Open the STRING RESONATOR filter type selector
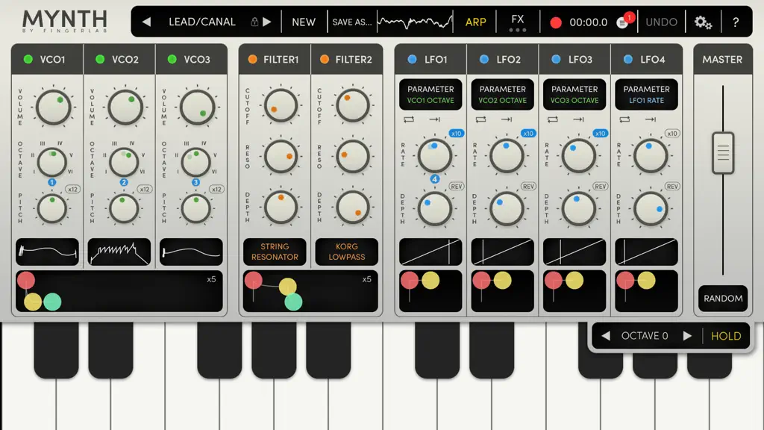The width and height of the screenshot is (764, 430). point(275,252)
